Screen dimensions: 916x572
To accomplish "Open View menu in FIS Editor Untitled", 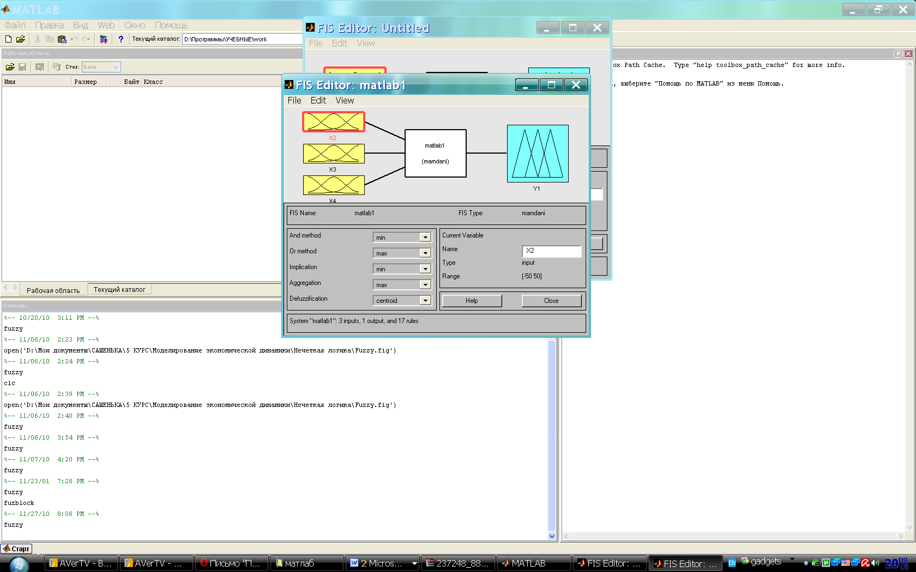I will (x=366, y=43).
